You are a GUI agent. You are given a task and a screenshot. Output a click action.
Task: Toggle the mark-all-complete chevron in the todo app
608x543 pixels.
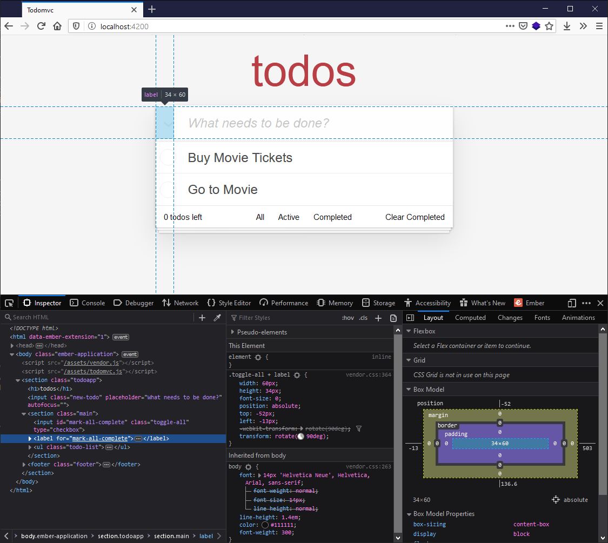(164, 123)
